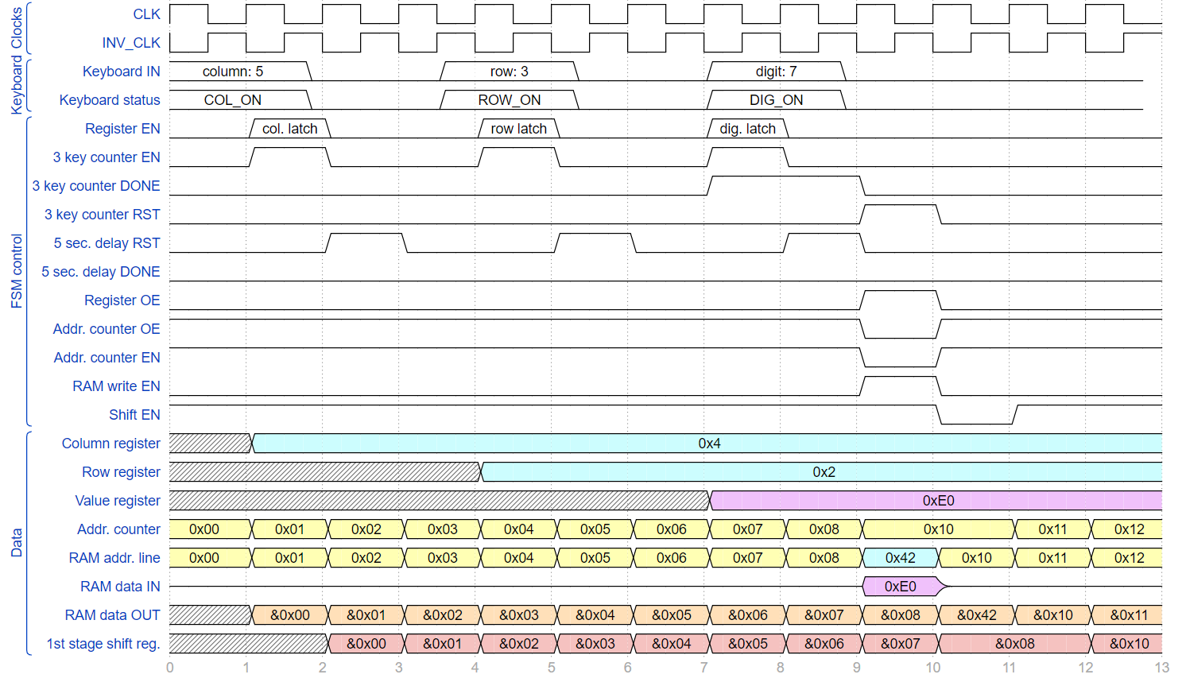The image size is (1186, 682).
Task: Click the &0x08 first stage shift reg. cell
Action: pyautogui.click(x=1015, y=644)
